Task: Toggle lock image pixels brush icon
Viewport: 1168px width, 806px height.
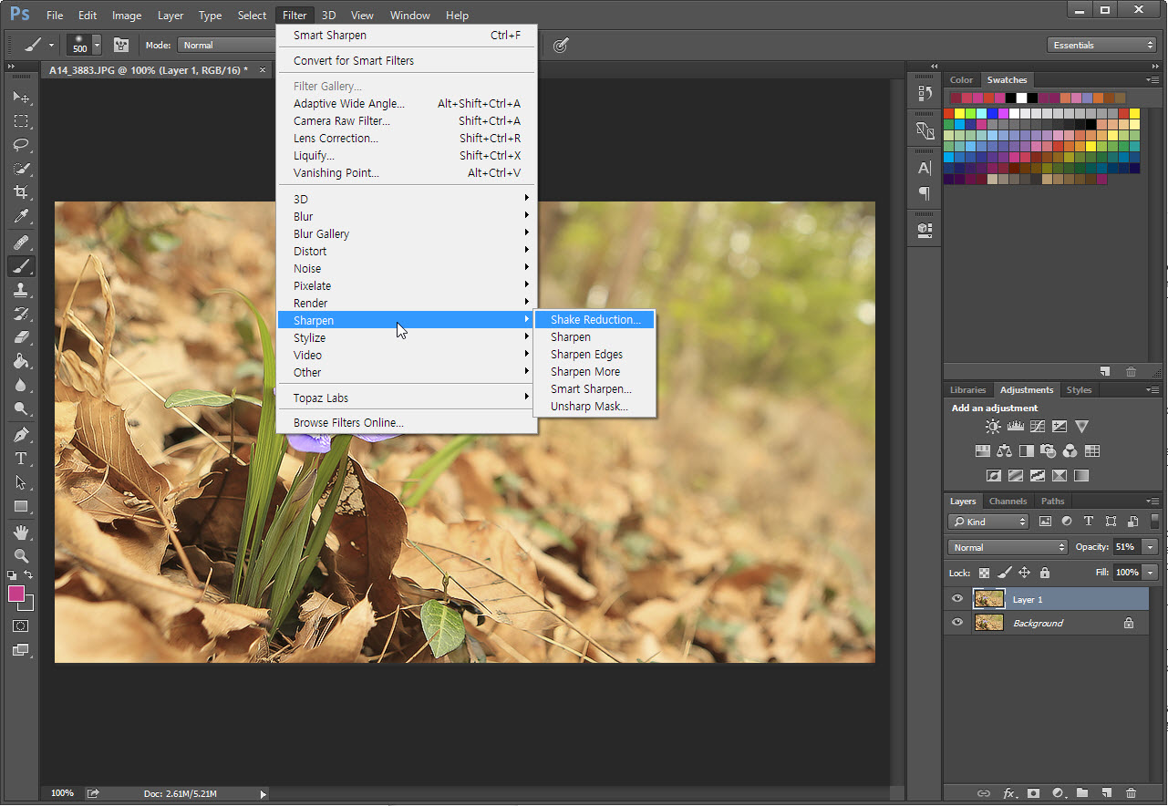Action: pyautogui.click(x=1004, y=573)
